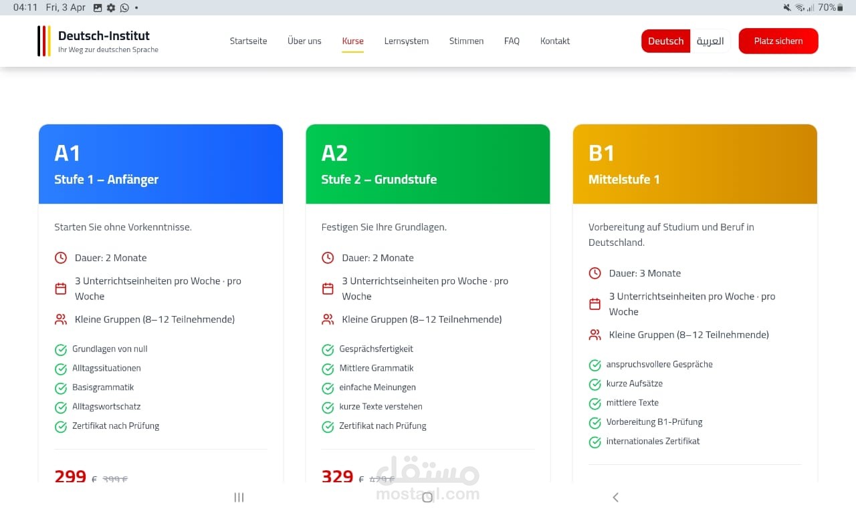Click the text Festigen Sie Ihre Grundlagen.
The height and width of the screenshot is (513, 856).
pos(384,227)
